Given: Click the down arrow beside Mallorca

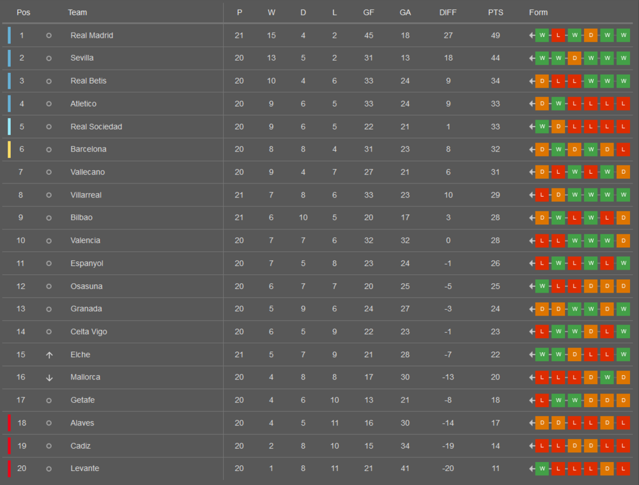Looking at the screenshot, I should [49, 378].
